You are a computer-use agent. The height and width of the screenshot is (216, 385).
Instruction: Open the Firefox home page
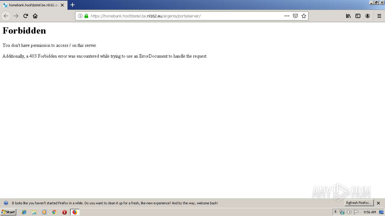[35, 16]
